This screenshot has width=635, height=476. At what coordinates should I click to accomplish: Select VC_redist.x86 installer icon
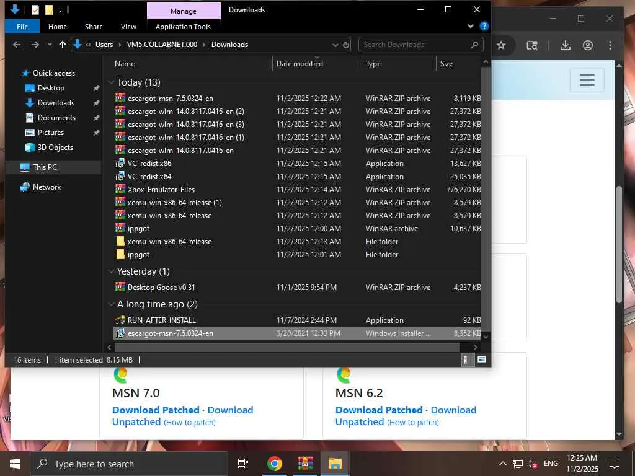click(x=120, y=163)
